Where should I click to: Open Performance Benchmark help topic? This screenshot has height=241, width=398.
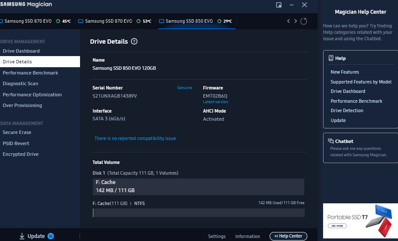click(356, 101)
